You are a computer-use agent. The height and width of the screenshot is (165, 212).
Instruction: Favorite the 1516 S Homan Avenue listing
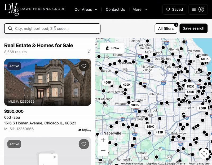[84, 66]
